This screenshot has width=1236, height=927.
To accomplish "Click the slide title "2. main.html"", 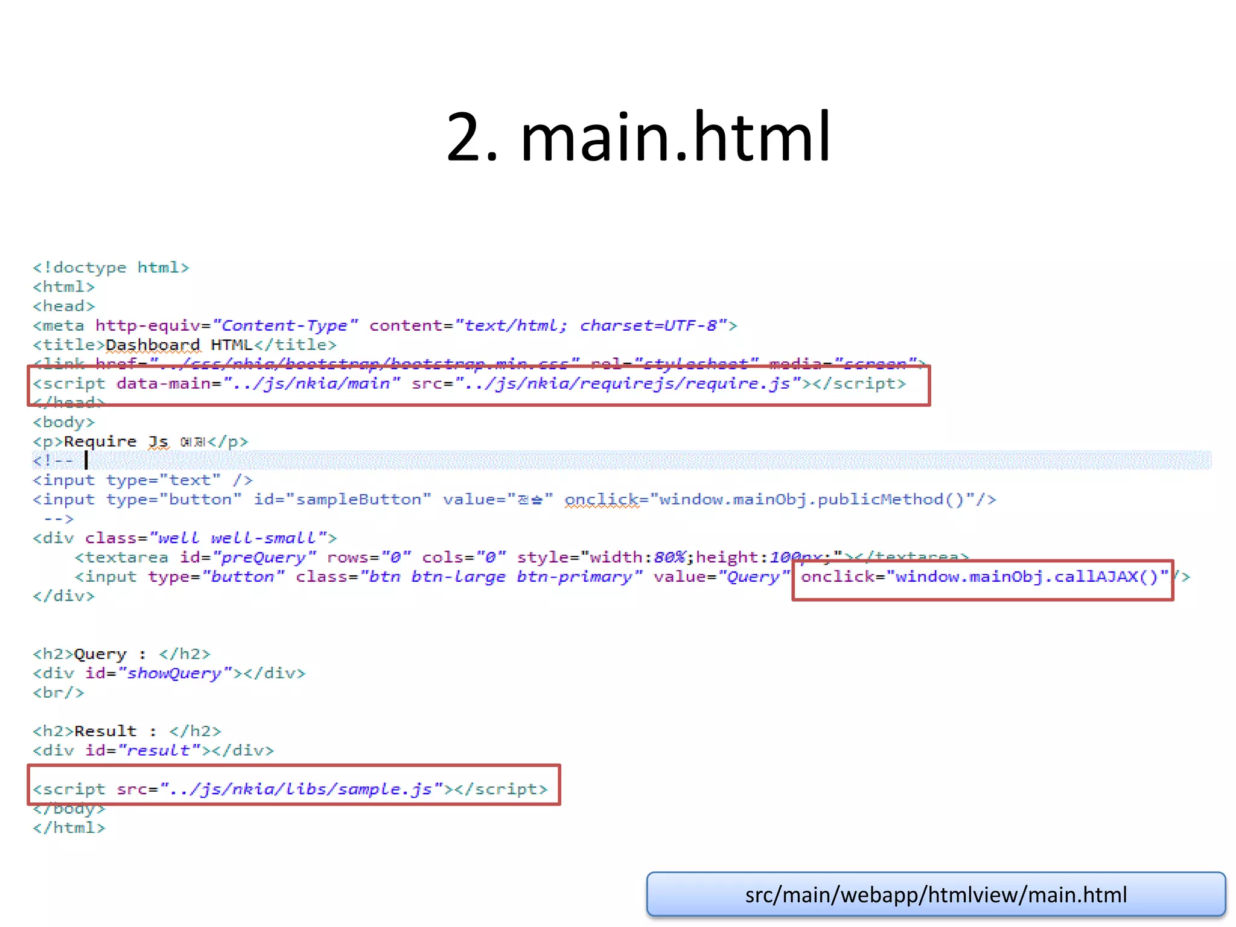I will [x=639, y=138].
